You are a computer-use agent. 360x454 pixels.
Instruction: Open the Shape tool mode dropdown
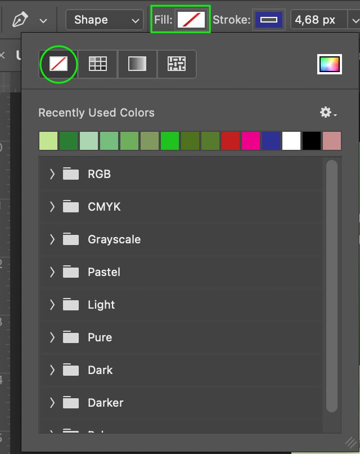tap(105, 20)
